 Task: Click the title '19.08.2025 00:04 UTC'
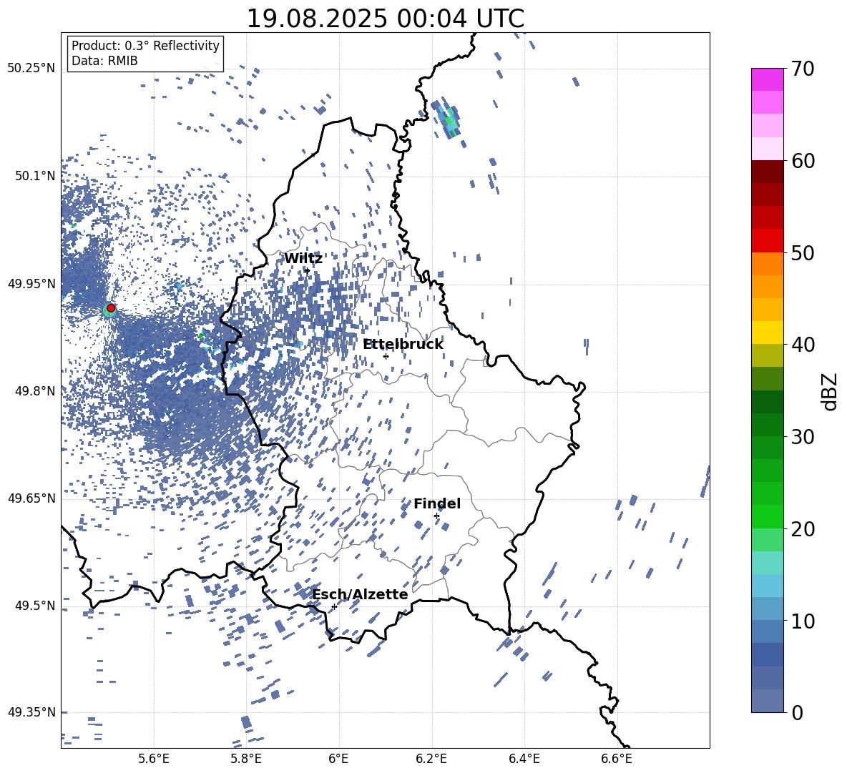tap(385, 19)
